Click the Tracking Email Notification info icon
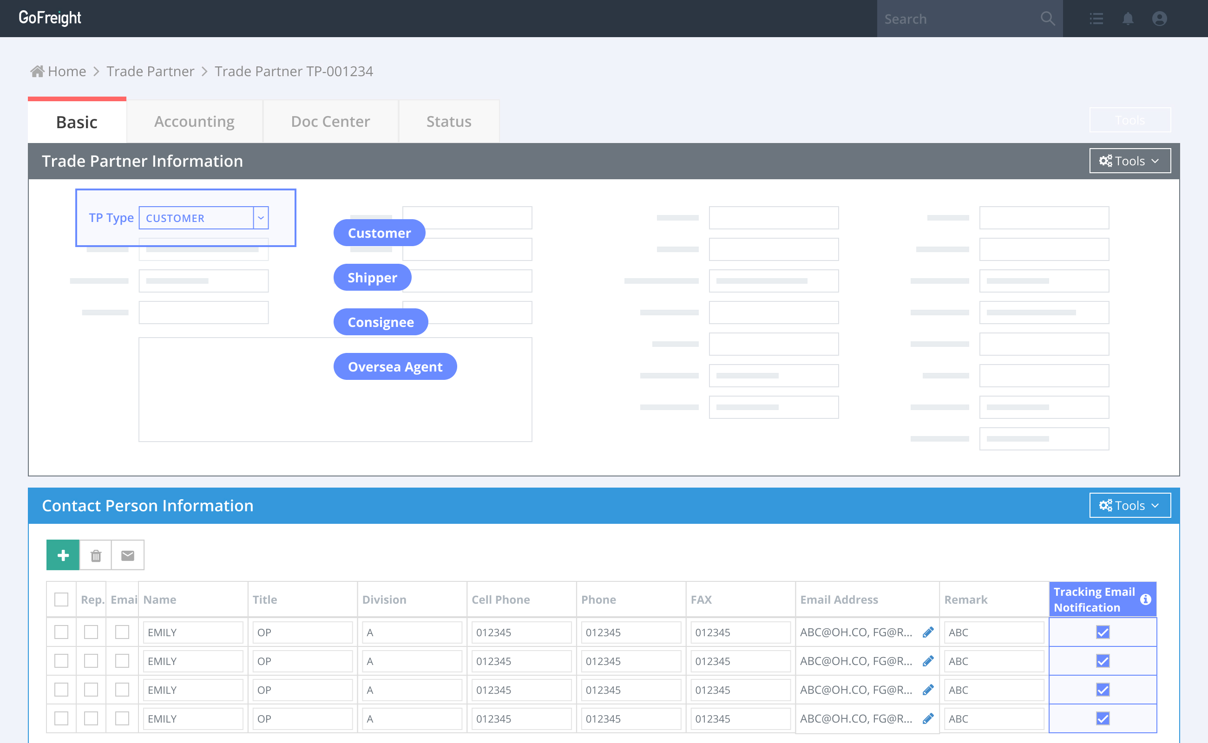 click(1145, 600)
